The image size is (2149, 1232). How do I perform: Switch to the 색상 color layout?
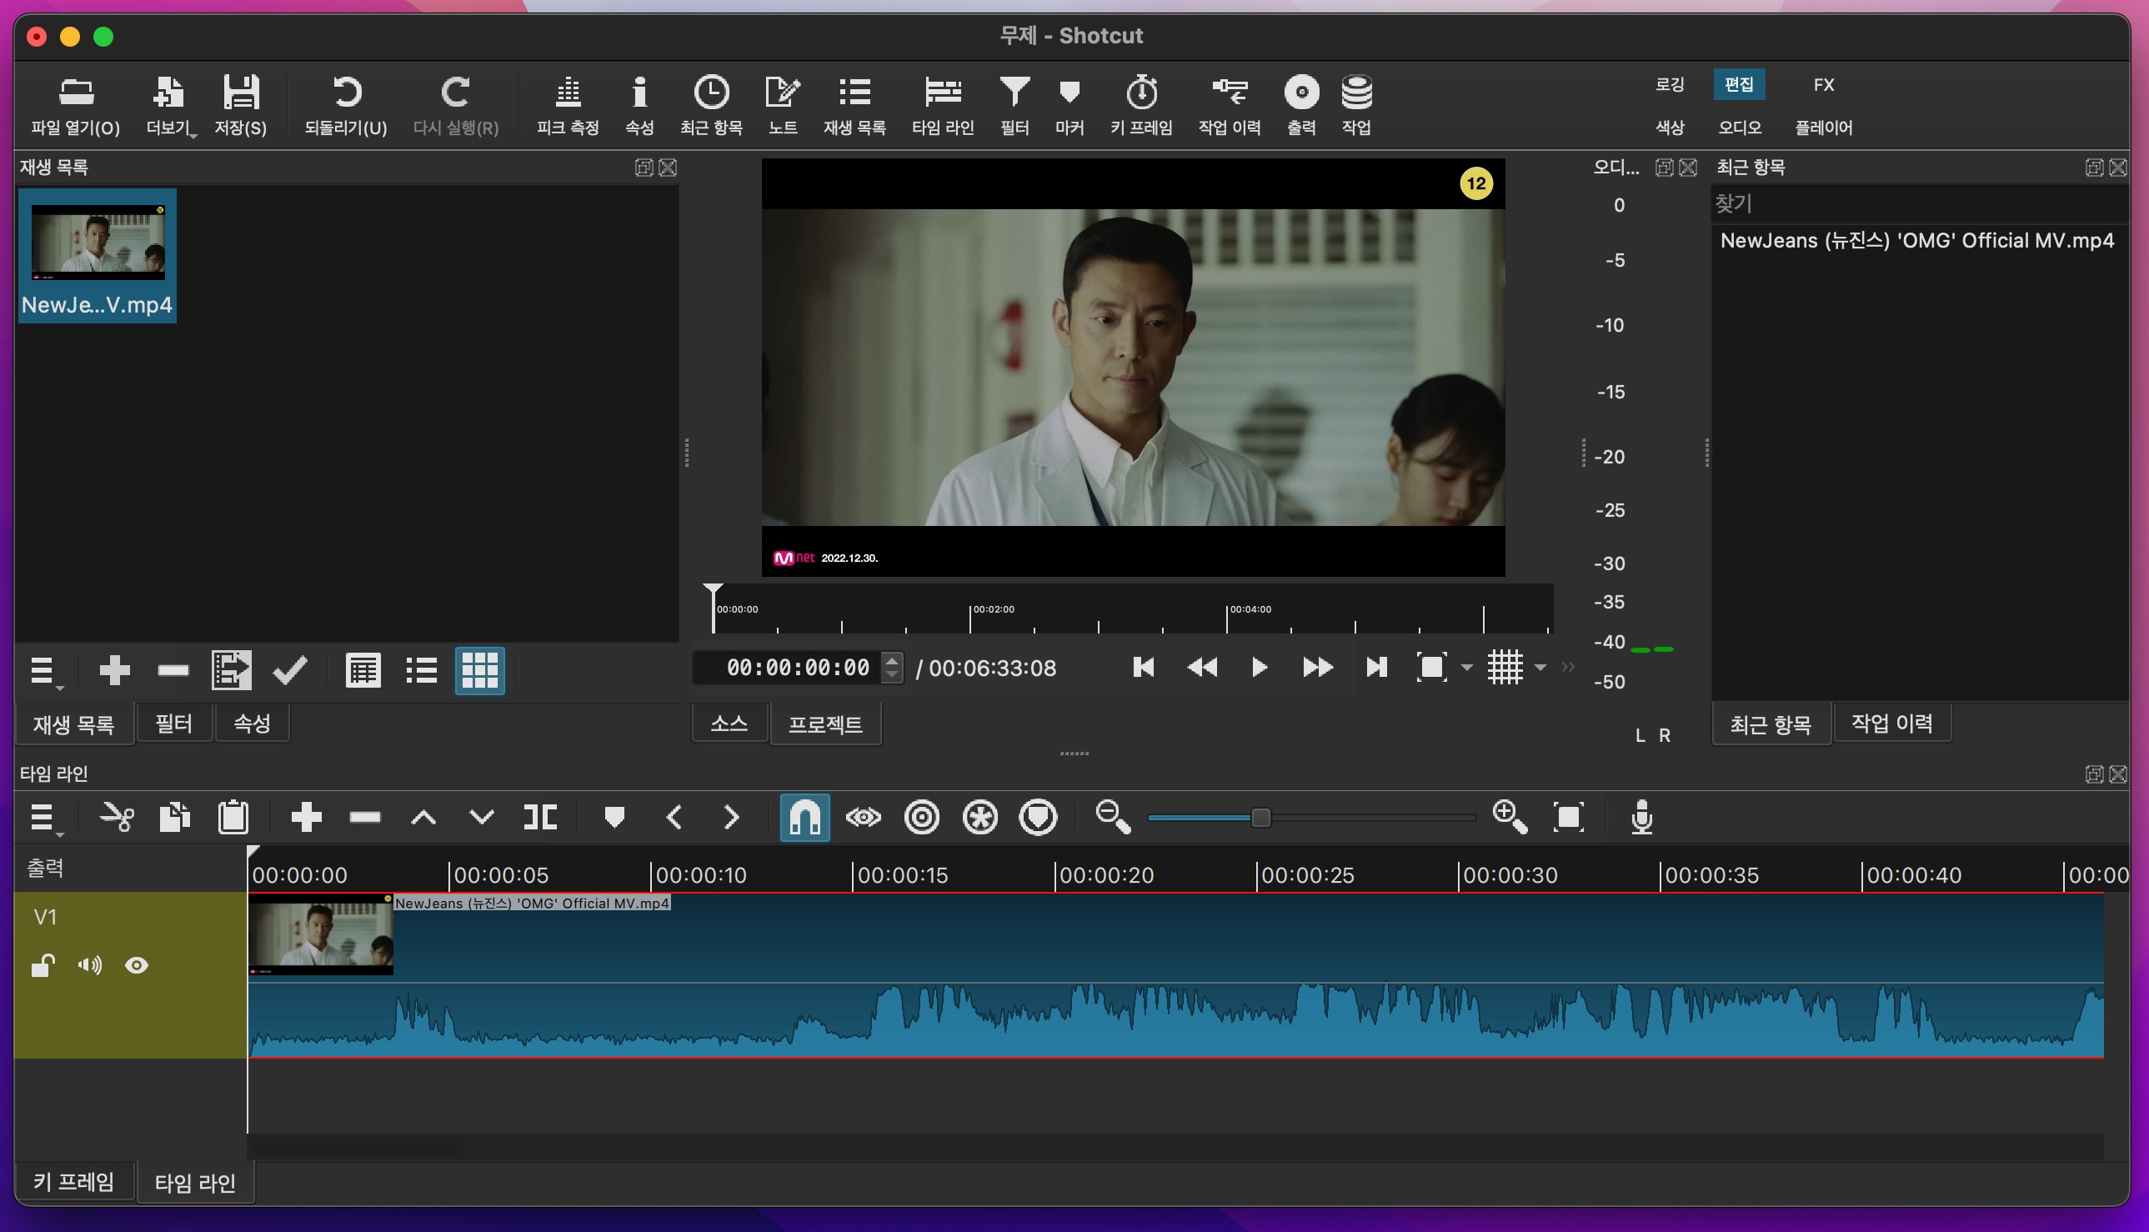(x=1670, y=128)
